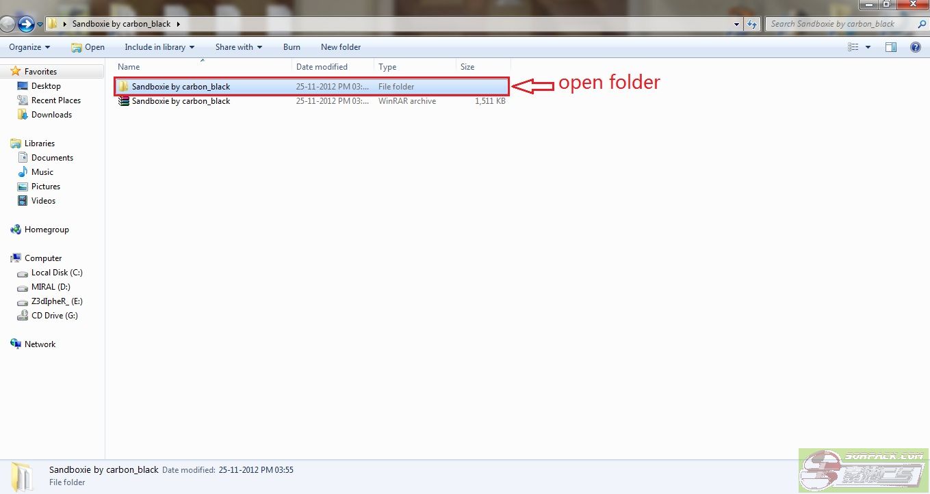Open Downloads in Favorites
Screen dimensions: 930x494
pos(51,115)
